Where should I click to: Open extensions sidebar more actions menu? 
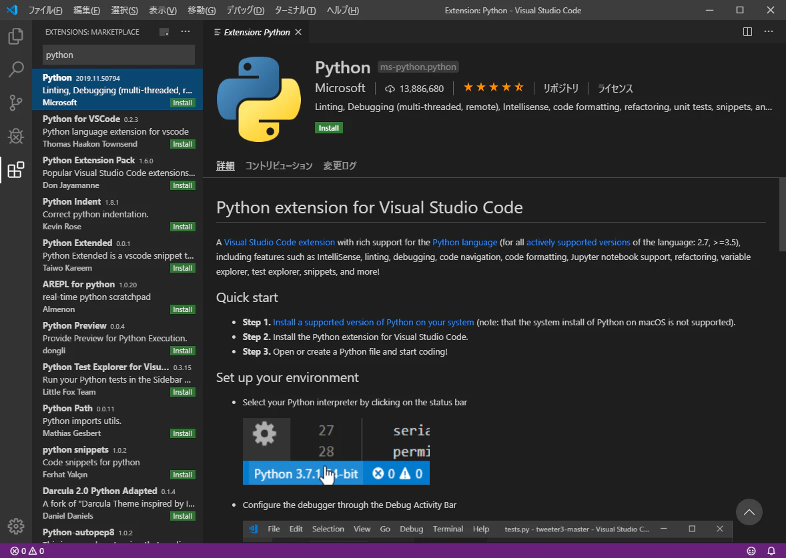point(185,31)
